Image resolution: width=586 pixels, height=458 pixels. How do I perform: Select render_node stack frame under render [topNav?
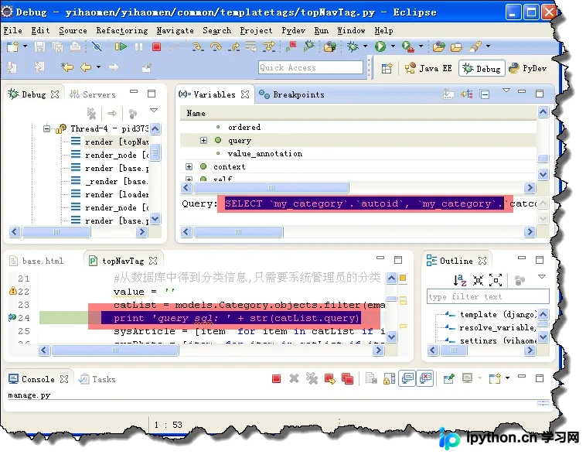click(x=111, y=155)
